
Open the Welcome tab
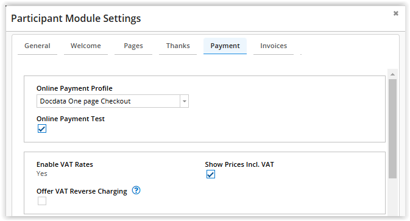pyautogui.click(x=86, y=46)
